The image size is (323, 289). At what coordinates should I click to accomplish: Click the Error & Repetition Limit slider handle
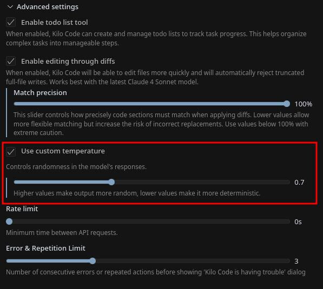(x=93, y=261)
